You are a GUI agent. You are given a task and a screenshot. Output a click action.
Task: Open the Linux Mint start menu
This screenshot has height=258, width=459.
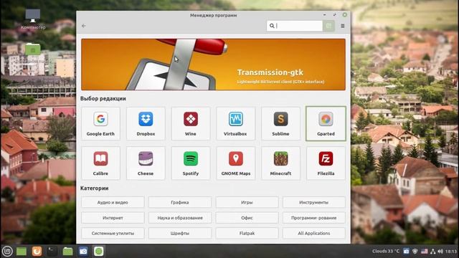tap(7, 252)
